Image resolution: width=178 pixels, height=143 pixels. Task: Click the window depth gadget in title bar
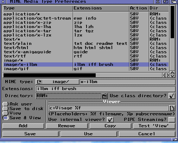point(174,2)
